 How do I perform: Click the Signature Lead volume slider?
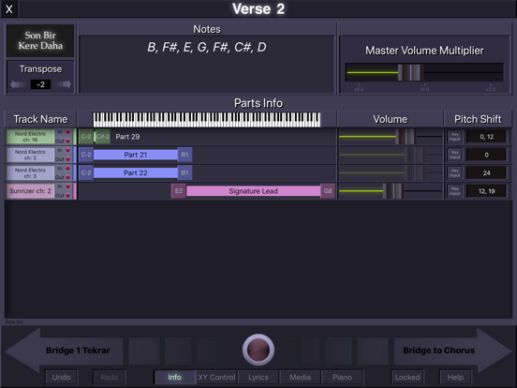(391, 191)
